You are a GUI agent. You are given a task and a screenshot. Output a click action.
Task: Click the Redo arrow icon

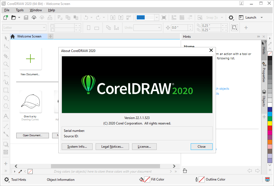tap(98, 18)
